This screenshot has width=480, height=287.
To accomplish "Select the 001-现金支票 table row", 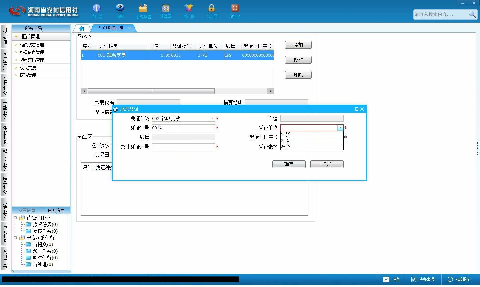I will [177, 55].
